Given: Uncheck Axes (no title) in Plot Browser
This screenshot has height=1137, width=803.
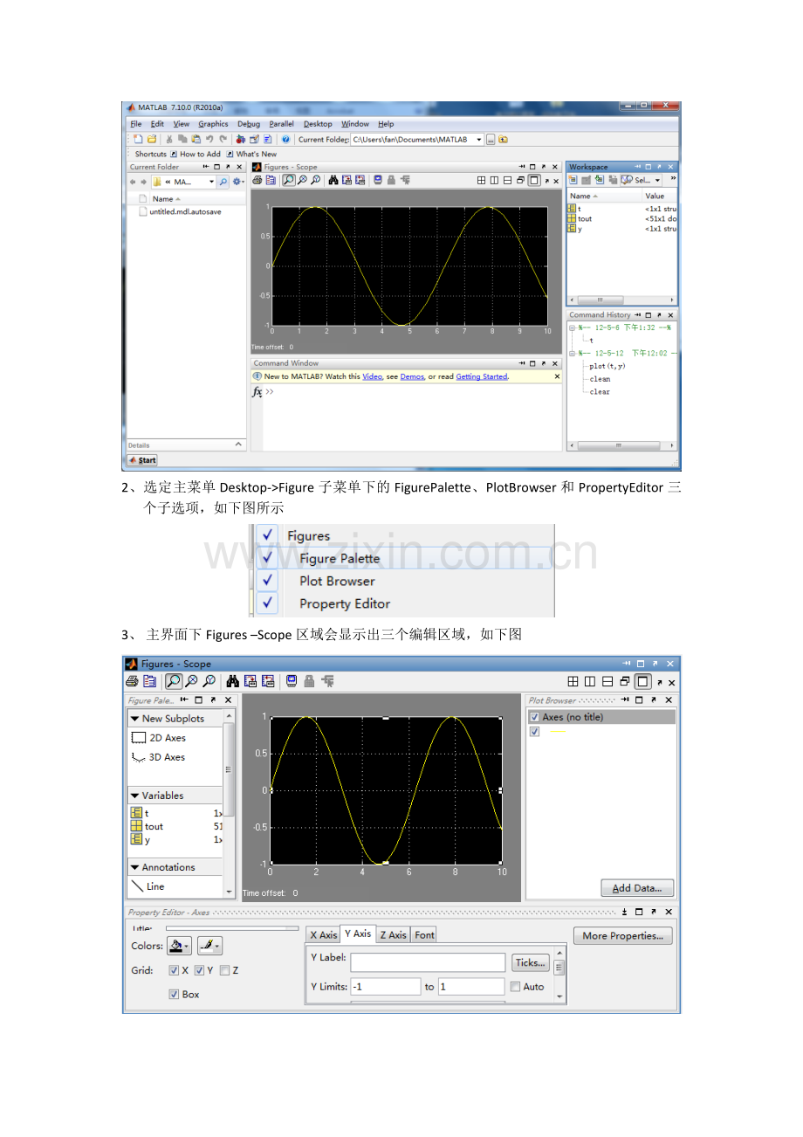Looking at the screenshot, I should click(535, 717).
